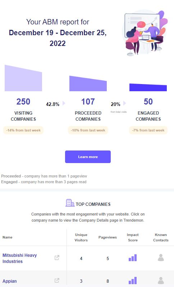
Task: Click the arrow next to 42.8%
Action: pos(64,103)
